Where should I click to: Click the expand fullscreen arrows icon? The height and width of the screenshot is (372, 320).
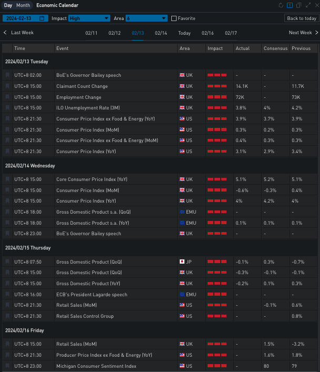307,5
